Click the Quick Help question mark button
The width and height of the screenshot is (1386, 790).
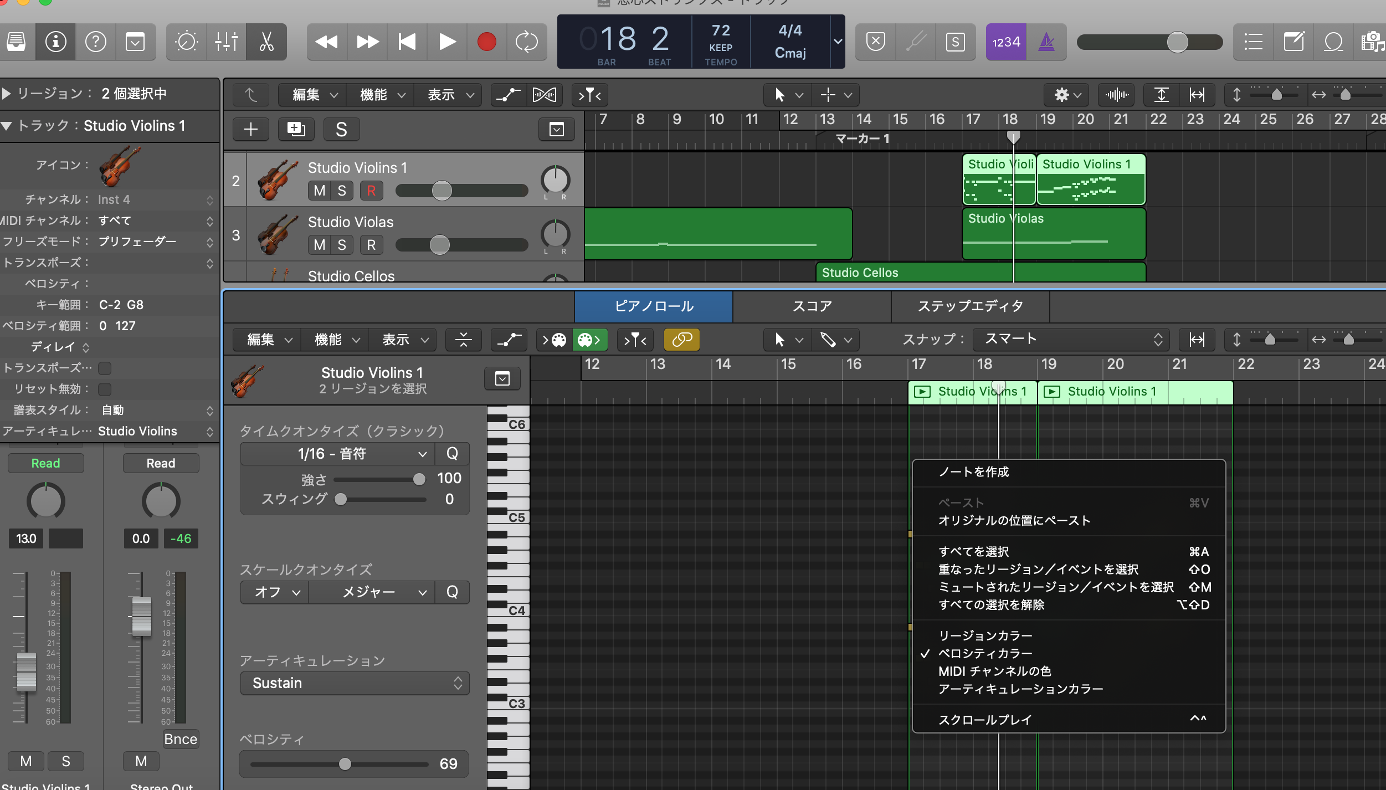point(95,42)
